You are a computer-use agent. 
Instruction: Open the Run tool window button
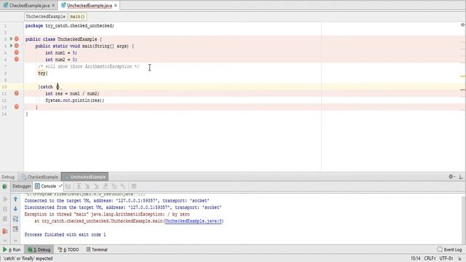pyautogui.click(x=12, y=250)
